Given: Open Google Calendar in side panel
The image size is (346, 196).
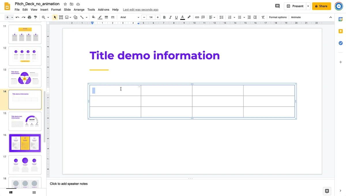Looking at the screenshot, I should click(x=341, y=19).
